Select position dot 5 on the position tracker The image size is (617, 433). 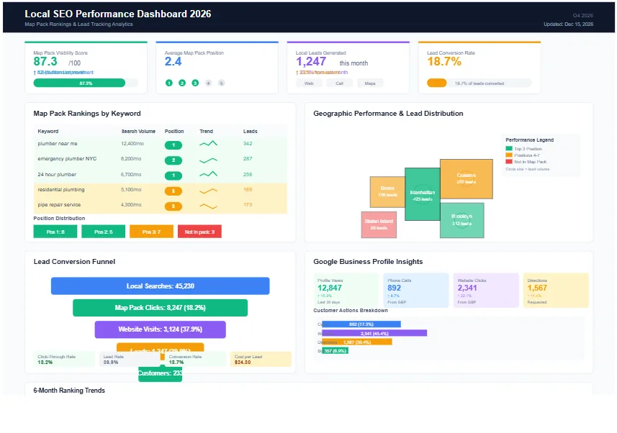[x=222, y=83]
